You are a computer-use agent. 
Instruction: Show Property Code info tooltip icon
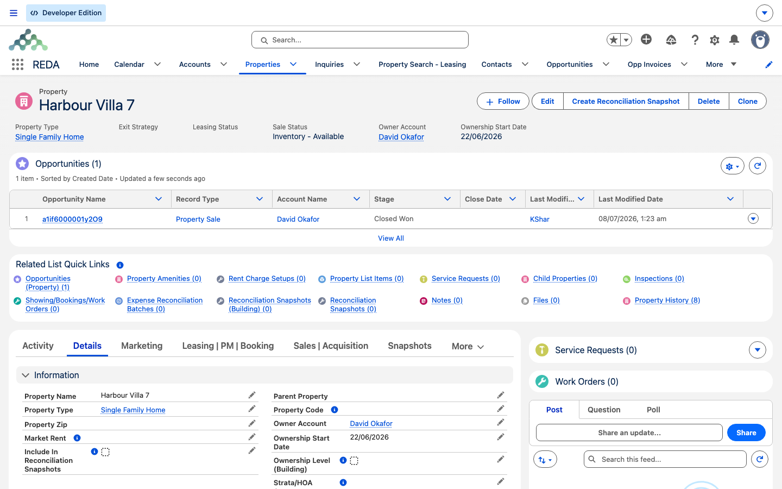click(335, 410)
